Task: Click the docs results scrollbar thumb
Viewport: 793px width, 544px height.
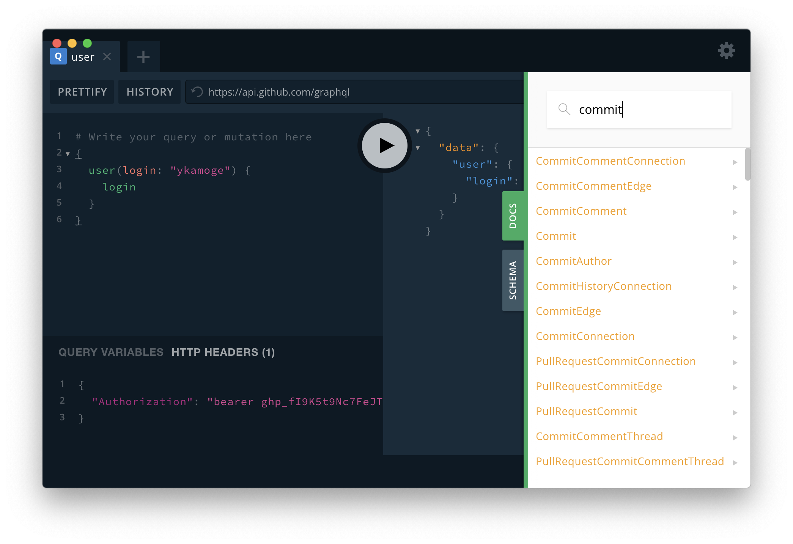Action: click(x=747, y=164)
